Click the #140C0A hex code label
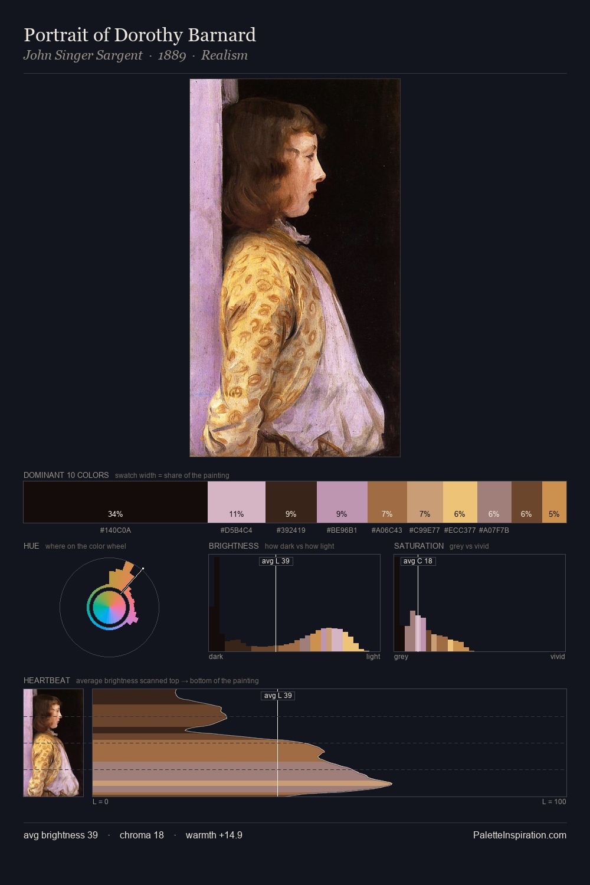The height and width of the screenshot is (885, 590). click(x=116, y=530)
